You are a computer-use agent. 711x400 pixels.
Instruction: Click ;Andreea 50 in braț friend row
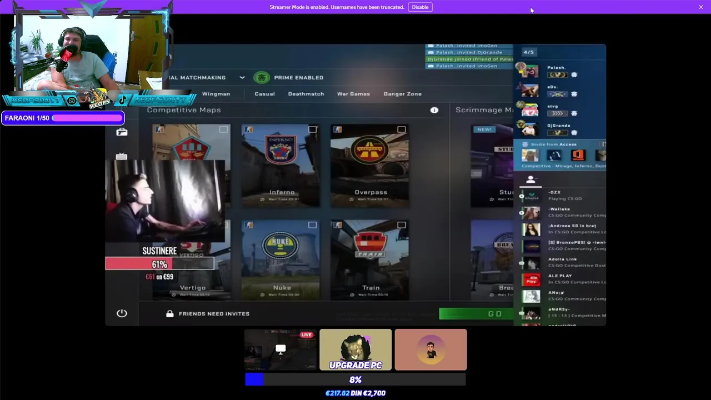563,229
